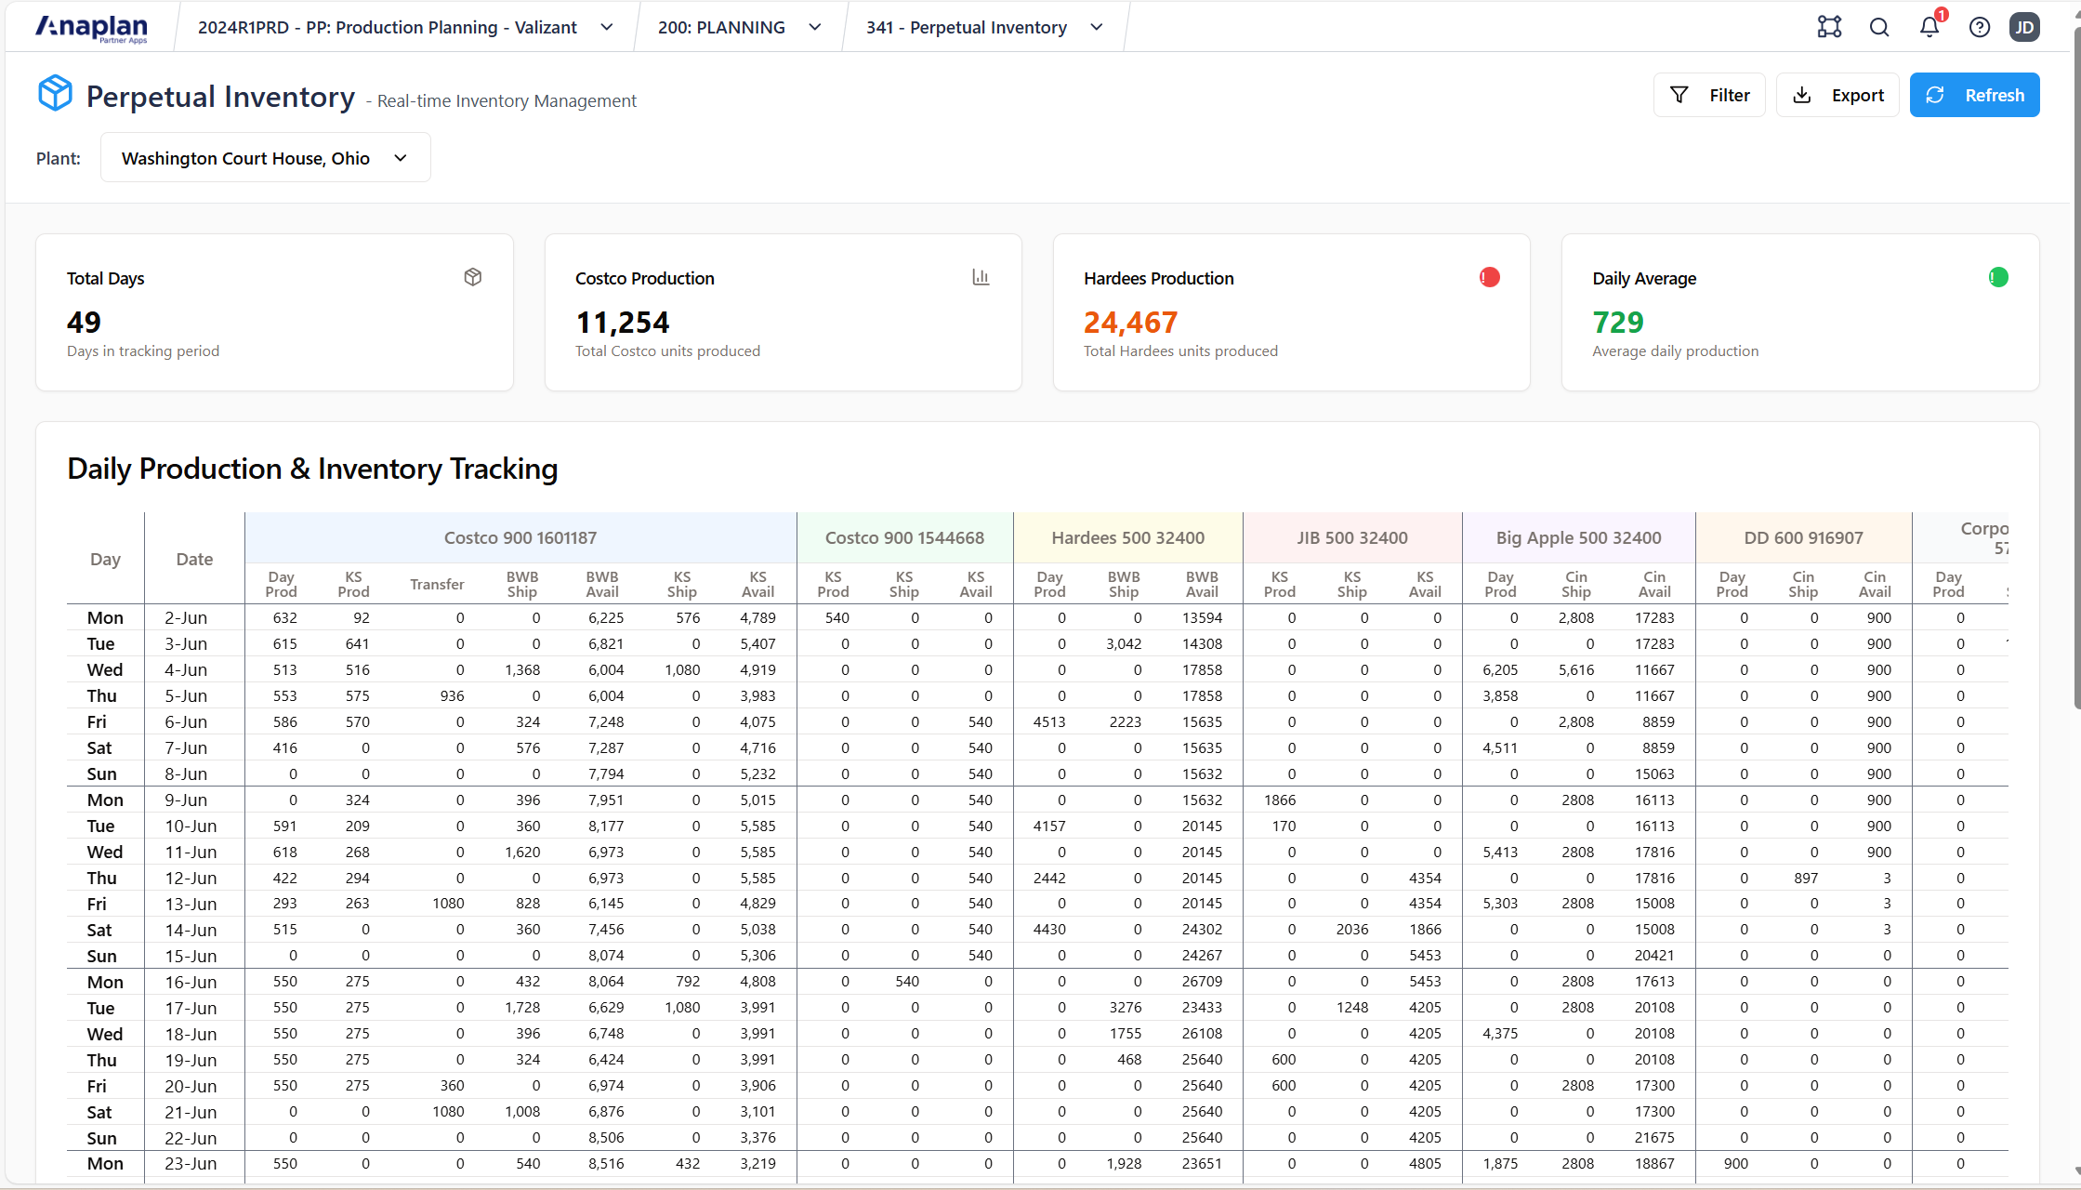2081x1190 pixels.
Task: Click the search magnifier icon
Action: [x=1879, y=27]
